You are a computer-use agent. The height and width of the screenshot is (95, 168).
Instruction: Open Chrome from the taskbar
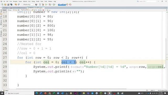(50, 93)
